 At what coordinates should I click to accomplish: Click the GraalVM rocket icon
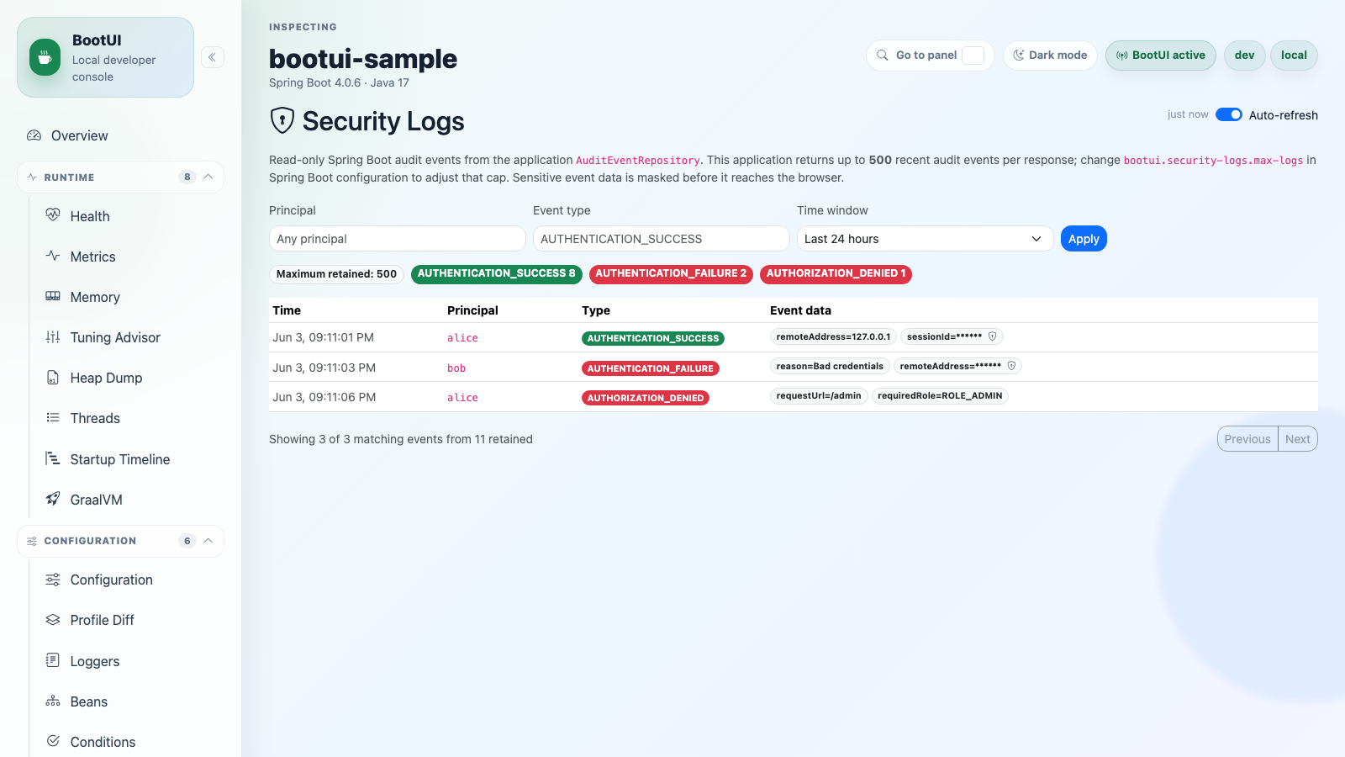point(53,499)
